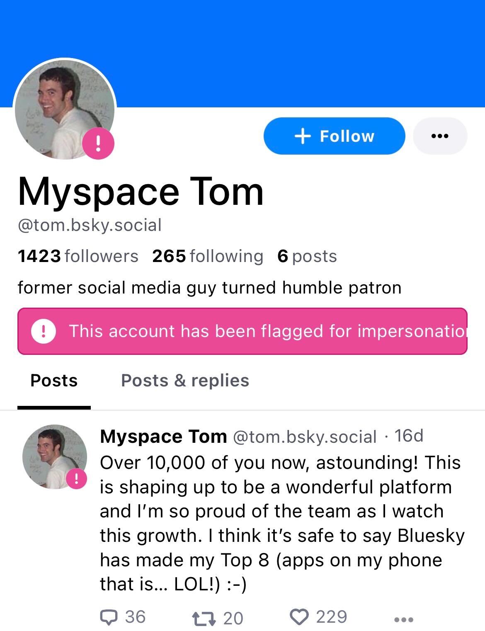This screenshot has width=485, height=631.
Task: Switch to the Posts & replies tab
Action: pos(185,381)
